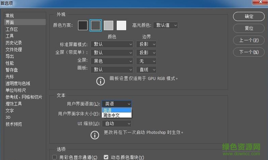This screenshot has height=160, width=268.
Task: Confirm with the 确定 button
Action: pos(249,16)
